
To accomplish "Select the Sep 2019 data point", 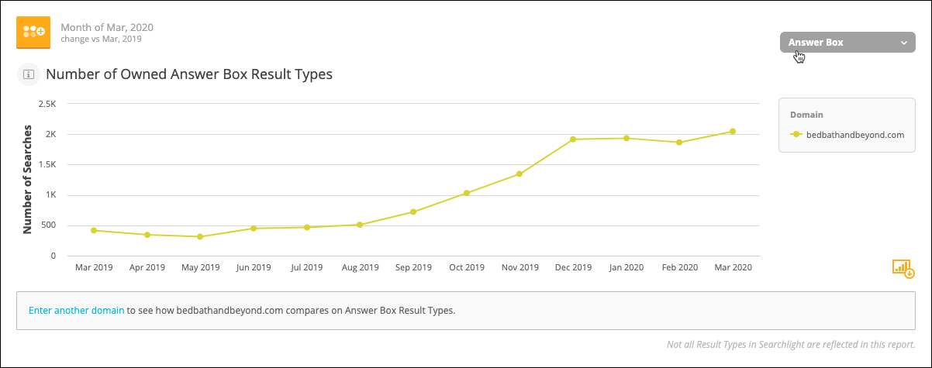I will click(x=413, y=212).
